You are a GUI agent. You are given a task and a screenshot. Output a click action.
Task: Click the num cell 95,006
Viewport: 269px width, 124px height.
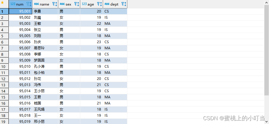[20, 42]
